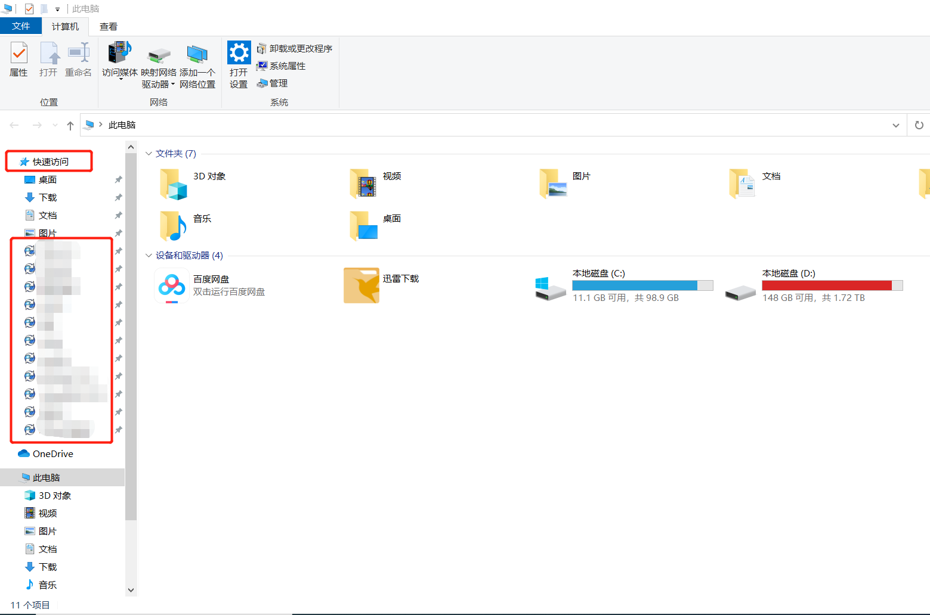
Task: Launch 卸载或更改程序 uninstall programs
Action: 295,48
